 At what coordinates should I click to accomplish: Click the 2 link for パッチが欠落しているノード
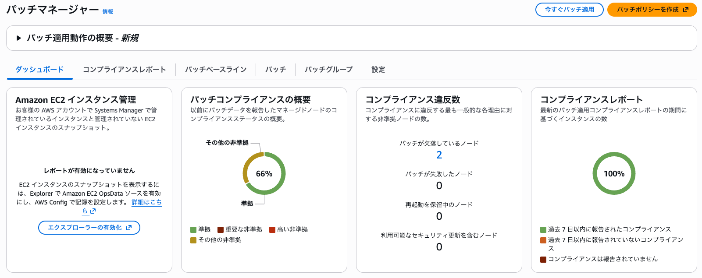[x=439, y=155]
